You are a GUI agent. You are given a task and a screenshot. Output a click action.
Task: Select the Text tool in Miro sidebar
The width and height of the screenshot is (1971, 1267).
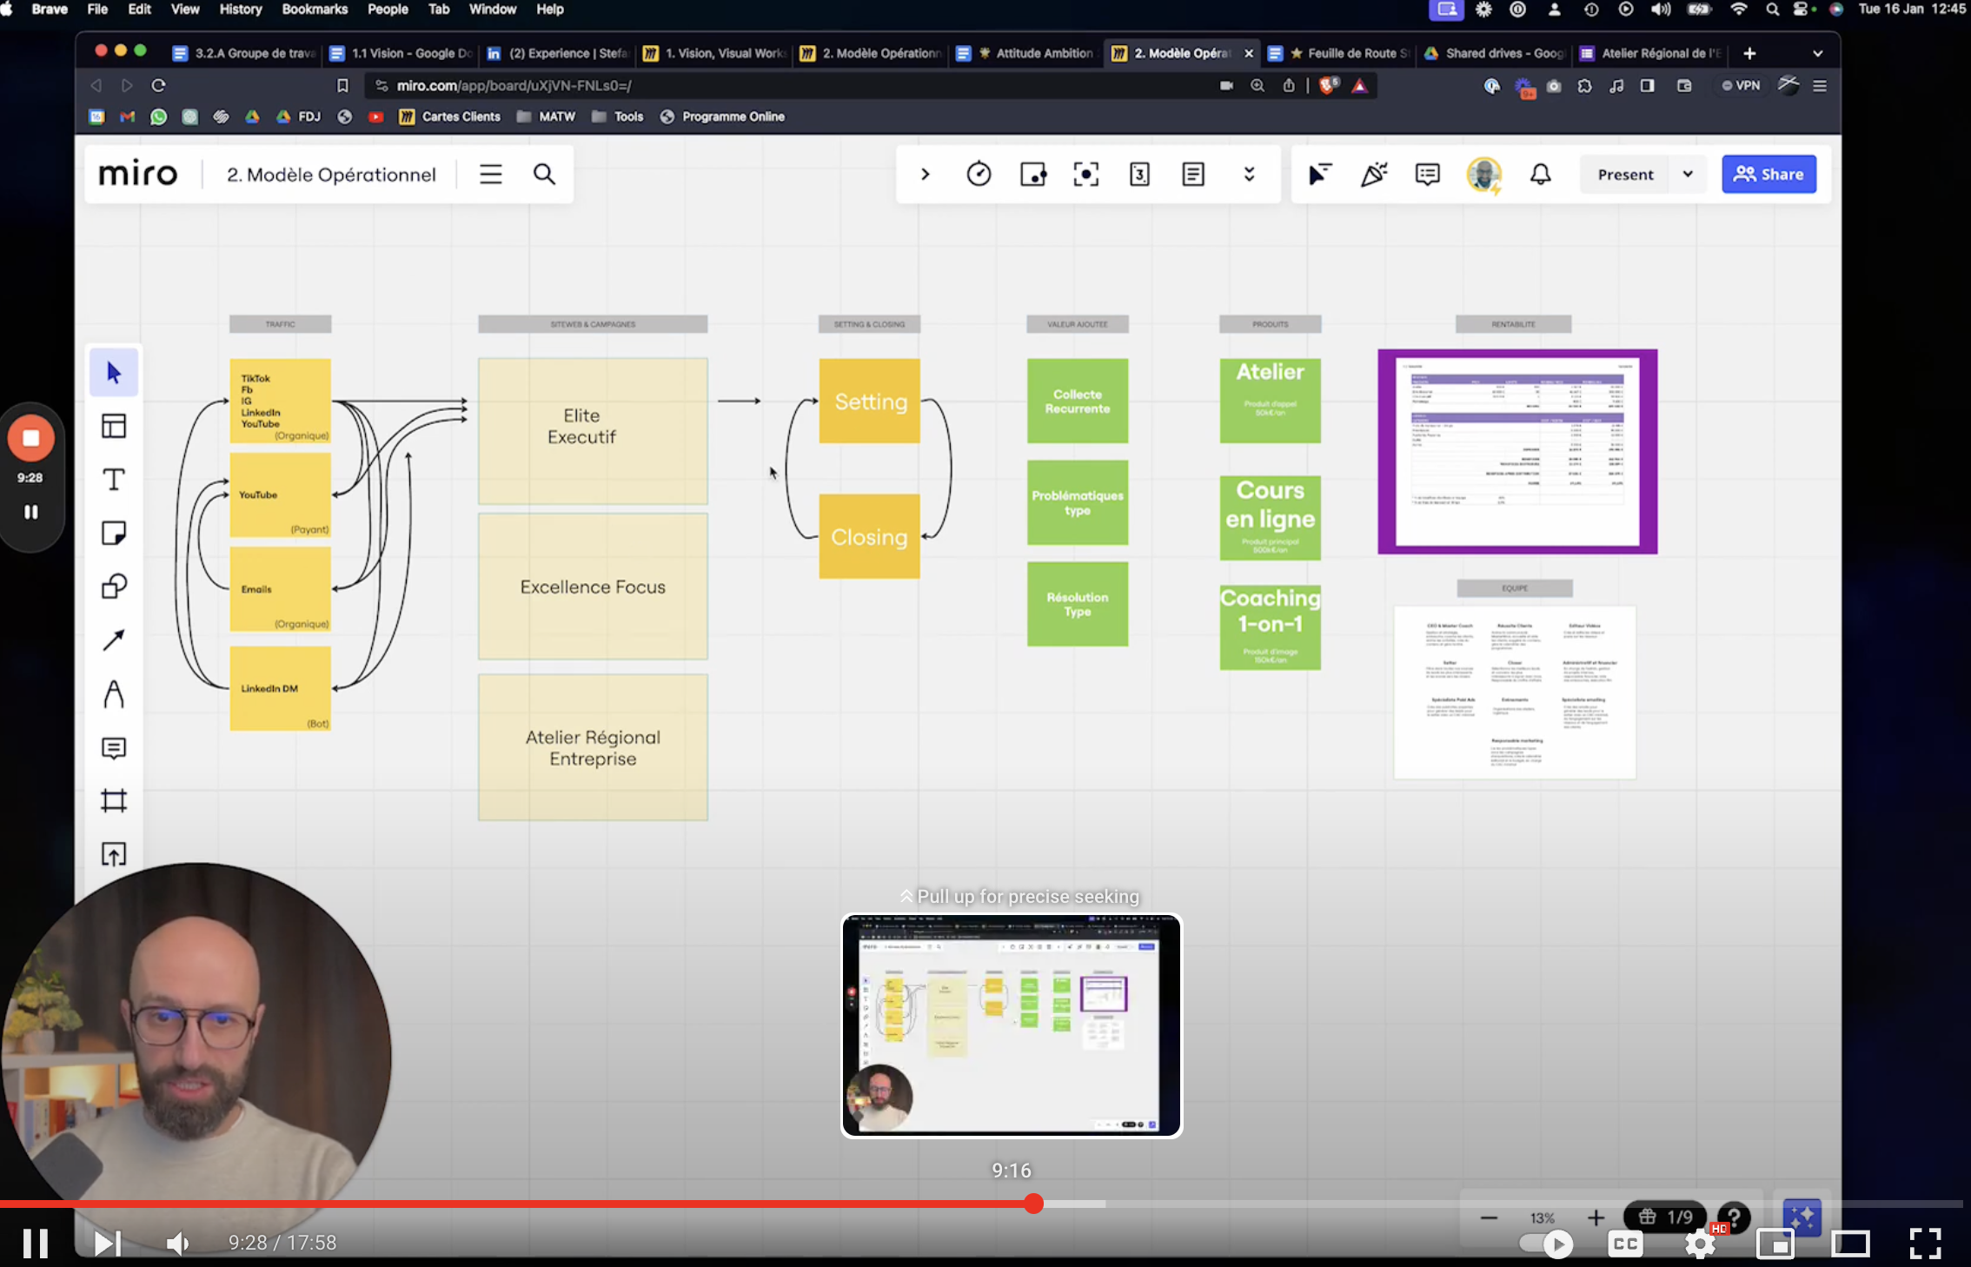(114, 480)
